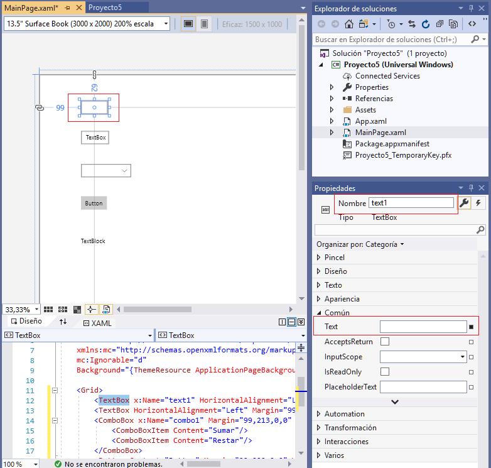
Task: Select App.xaml in solution tree
Action: [370, 121]
